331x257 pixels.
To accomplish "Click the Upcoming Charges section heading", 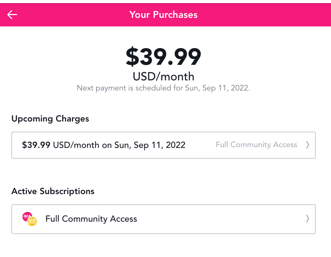I will [x=50, y=119].
